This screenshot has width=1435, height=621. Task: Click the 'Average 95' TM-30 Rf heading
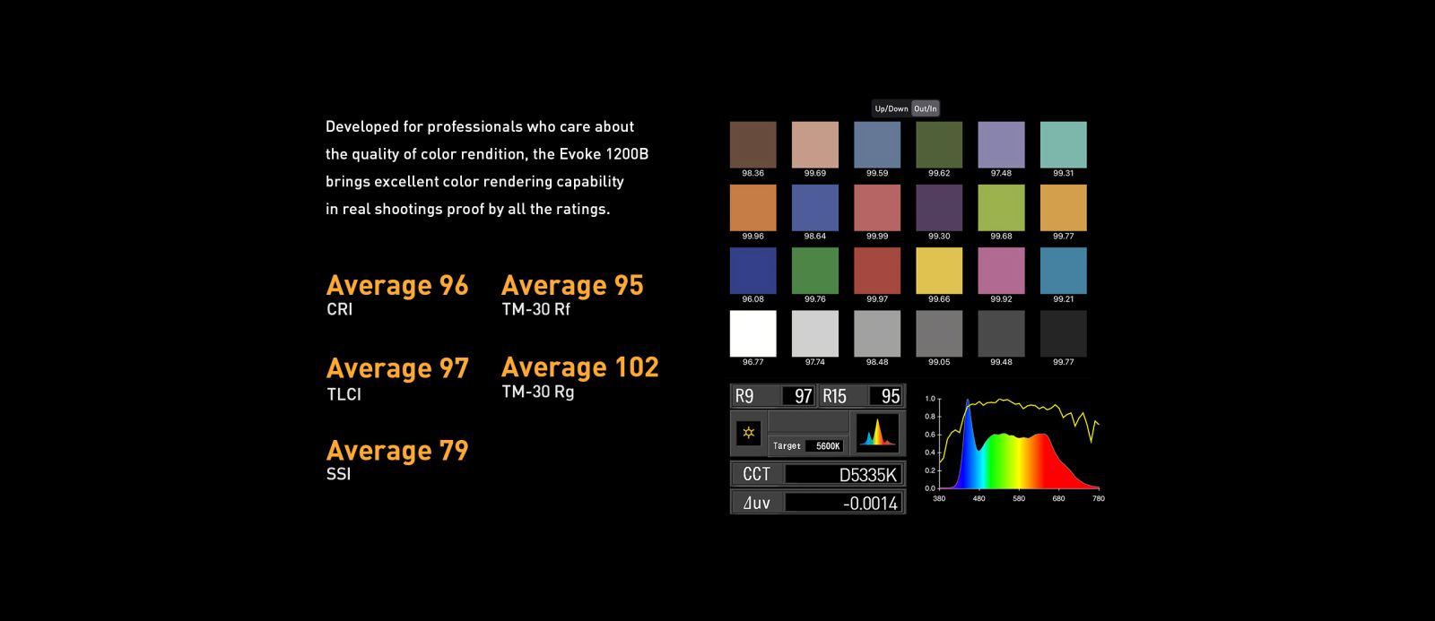pos(572,285)
